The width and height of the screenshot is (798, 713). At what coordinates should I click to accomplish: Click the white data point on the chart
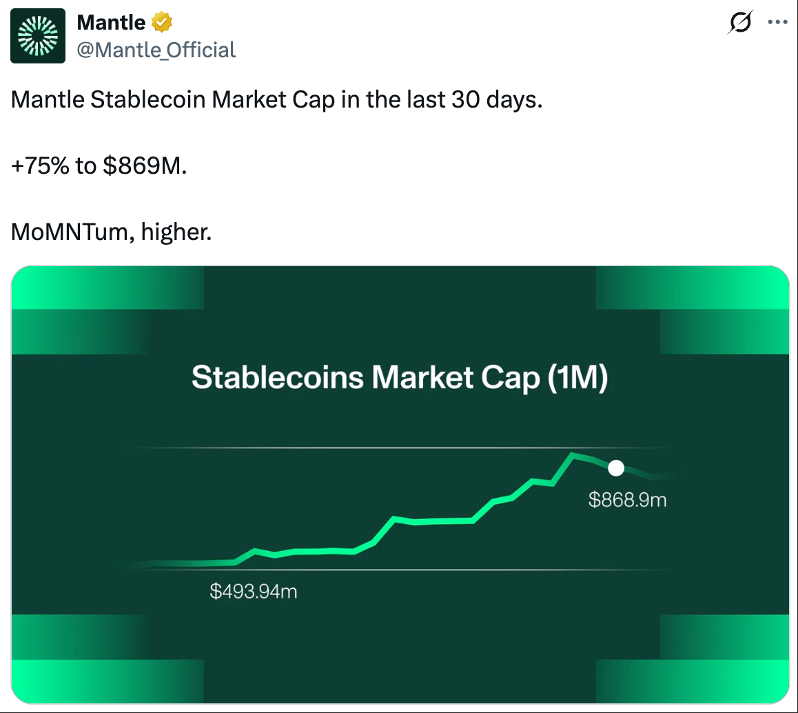pos(616,469)
